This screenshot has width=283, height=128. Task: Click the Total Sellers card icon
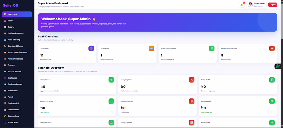pyautogui.click(x=91, y=48)
